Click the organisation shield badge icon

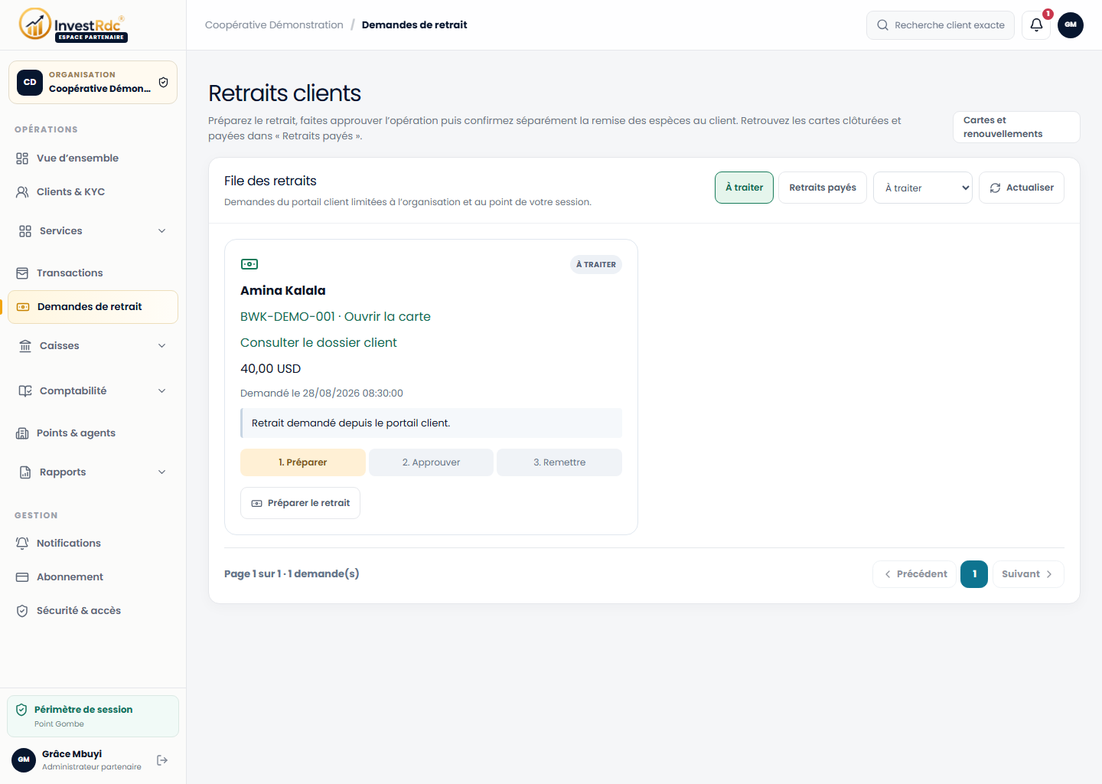click(163, 82)
